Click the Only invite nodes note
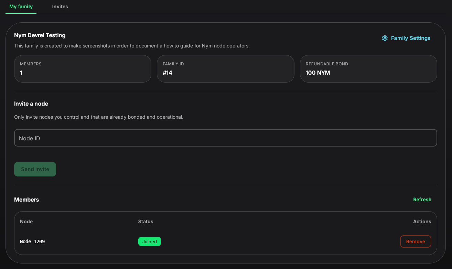This screenshot has width=452, height=269. pos(99,117)
